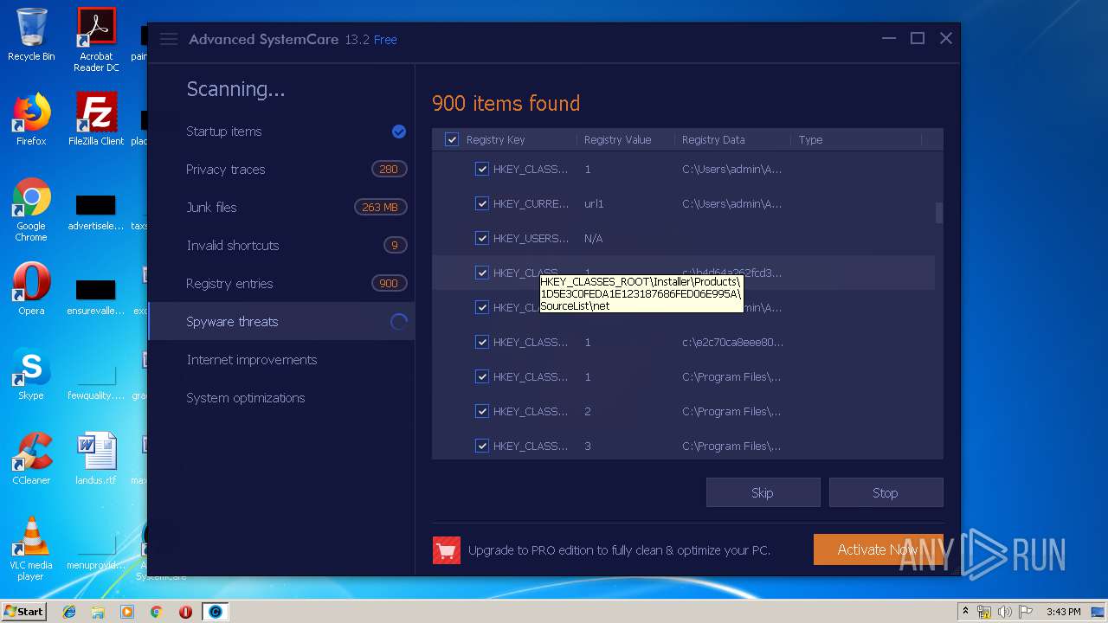Click the volume icon in system tray
Viewport: 1108px width, 623px height.
click(x=1006, y=612)
